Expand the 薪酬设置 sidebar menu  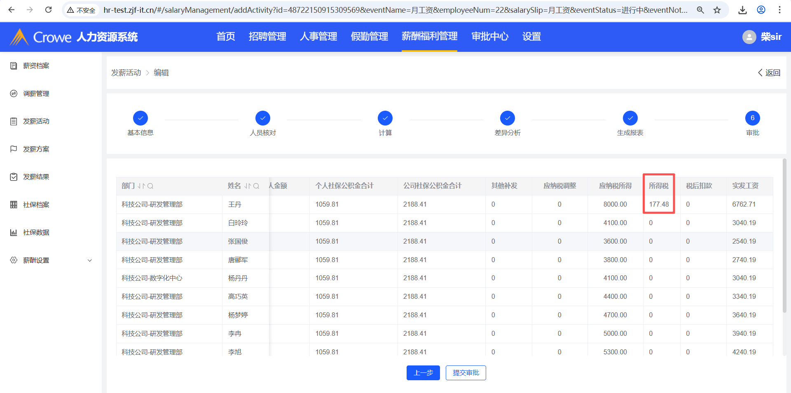[x=90, y=260]
